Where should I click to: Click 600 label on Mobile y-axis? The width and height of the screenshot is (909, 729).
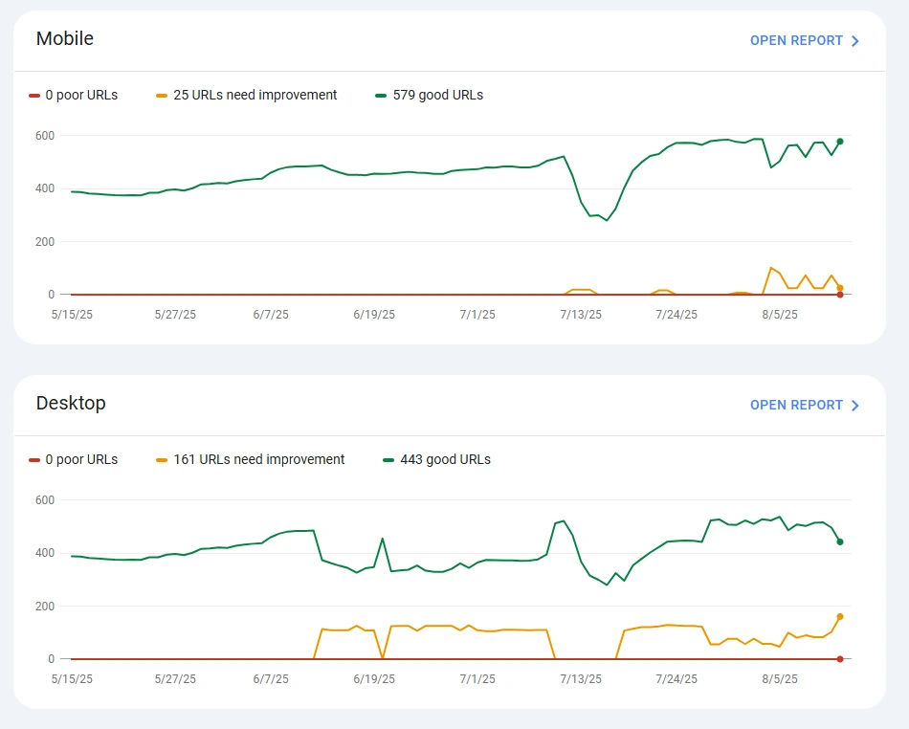click(45, 136)
